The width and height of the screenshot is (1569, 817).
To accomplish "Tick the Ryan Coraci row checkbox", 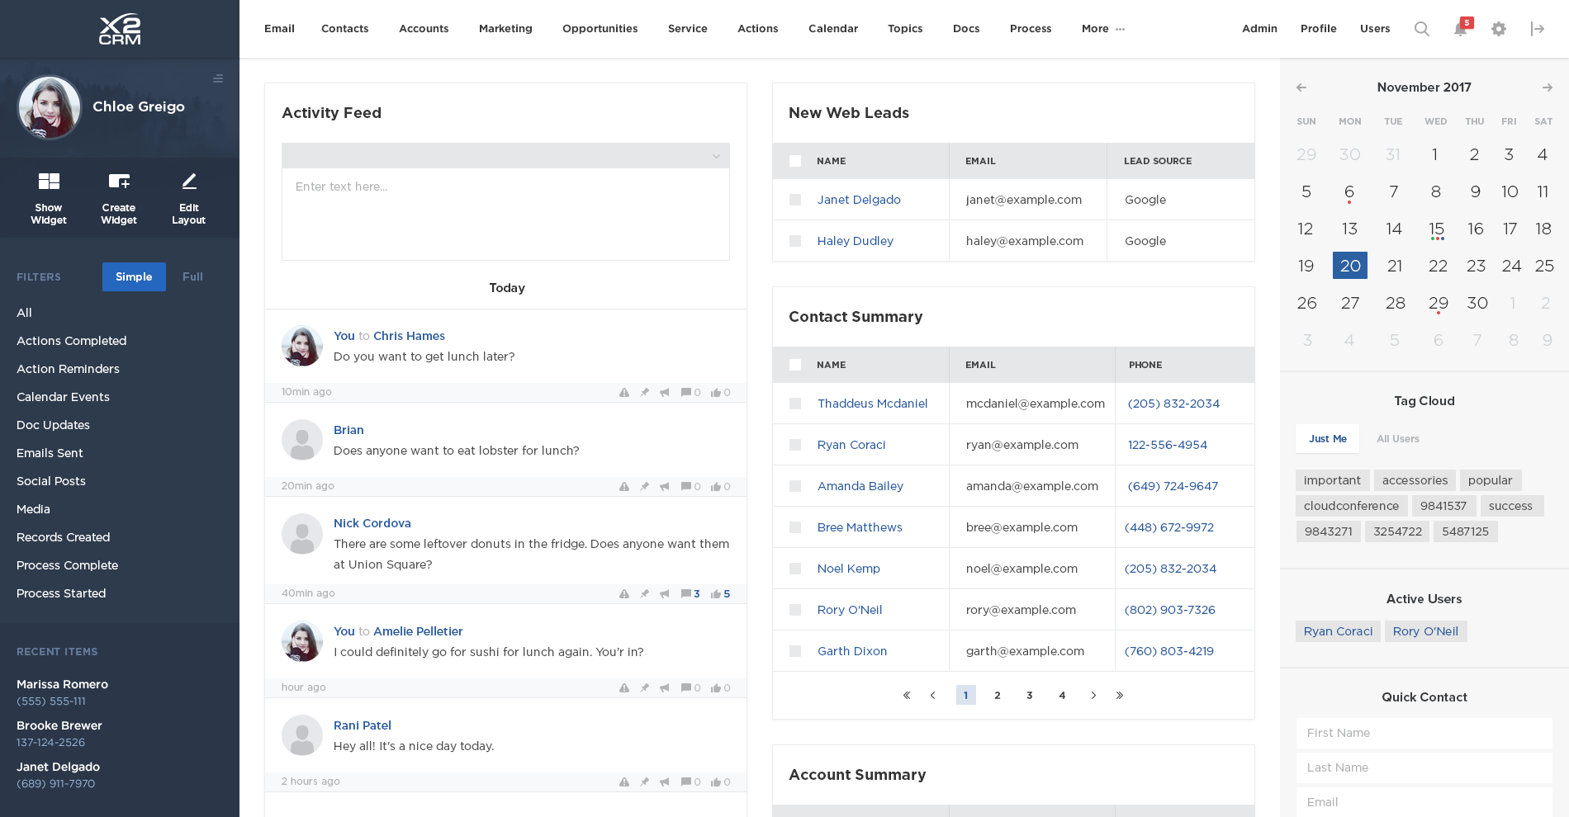I will coord(795,445).
